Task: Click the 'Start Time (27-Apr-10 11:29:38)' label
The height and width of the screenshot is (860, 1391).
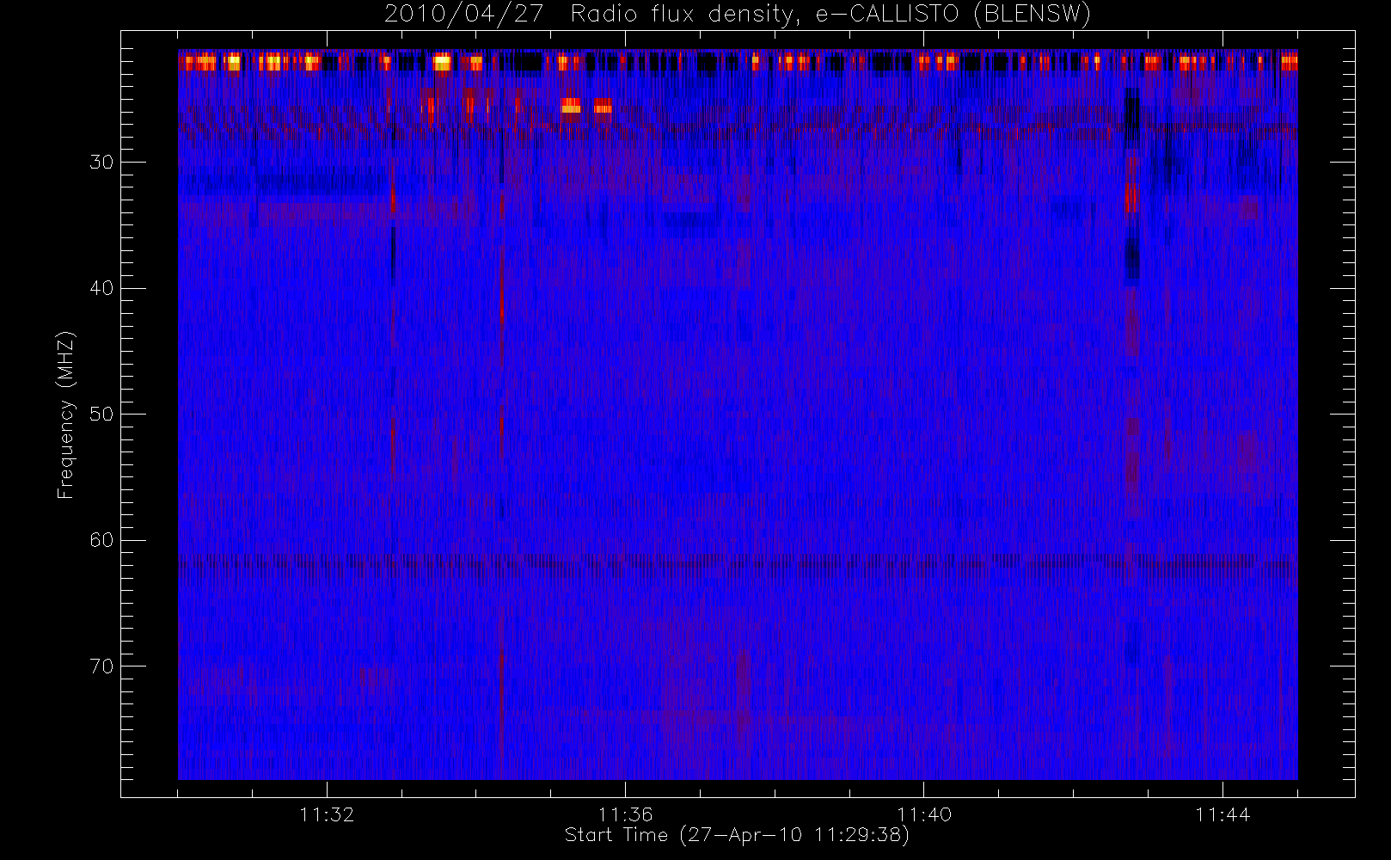Action: (737, 835)
